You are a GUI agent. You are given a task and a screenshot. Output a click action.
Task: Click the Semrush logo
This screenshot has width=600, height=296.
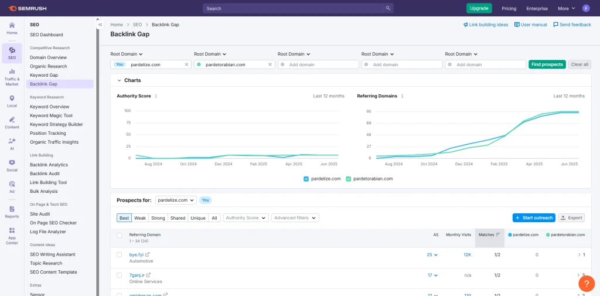(27, 8)
